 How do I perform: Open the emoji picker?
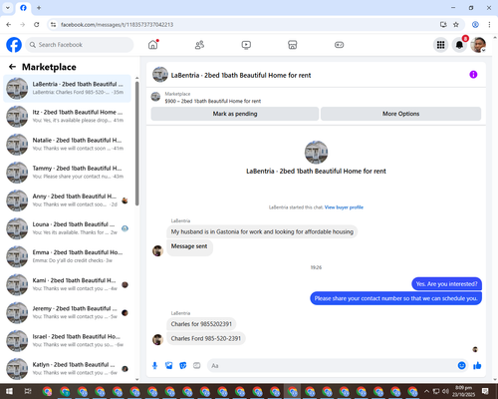pos(461,366)
